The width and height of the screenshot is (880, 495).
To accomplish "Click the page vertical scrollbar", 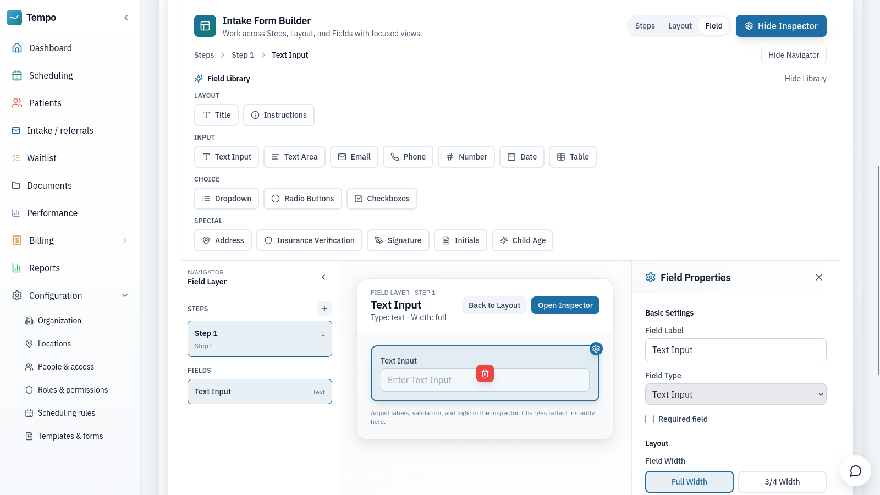I will (x=878, y=269).
